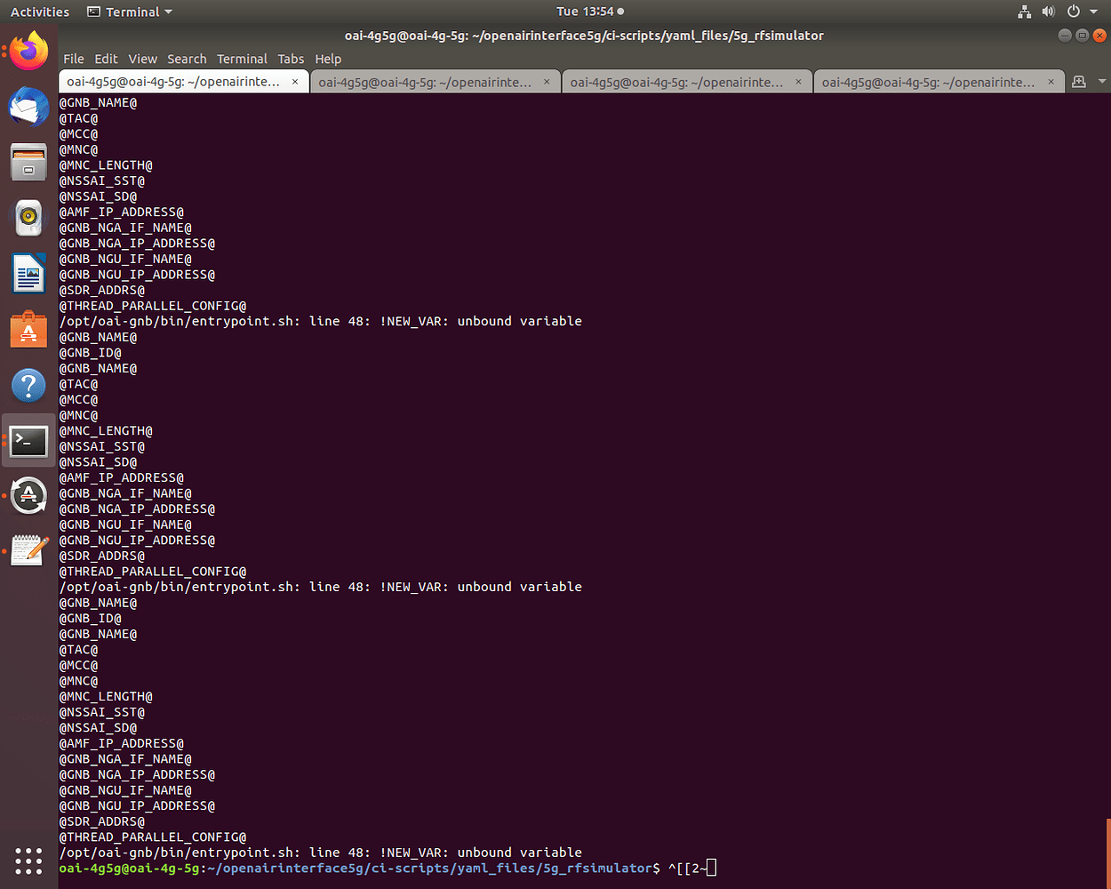Start Rhythmbox music player
This screenshot has width=1111, height=889.
click(28, 218)
